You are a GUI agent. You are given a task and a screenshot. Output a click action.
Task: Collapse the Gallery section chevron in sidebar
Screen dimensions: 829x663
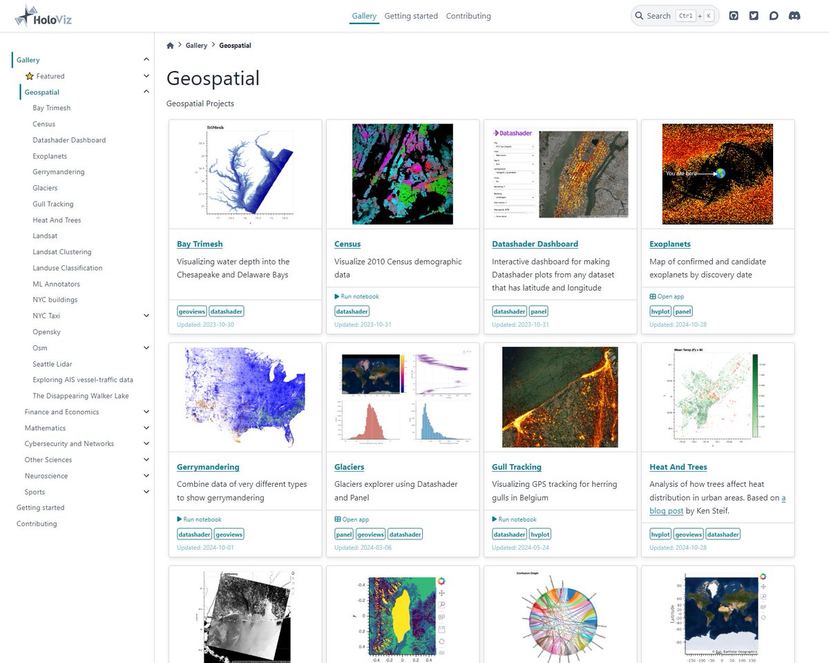click(146, 60)
